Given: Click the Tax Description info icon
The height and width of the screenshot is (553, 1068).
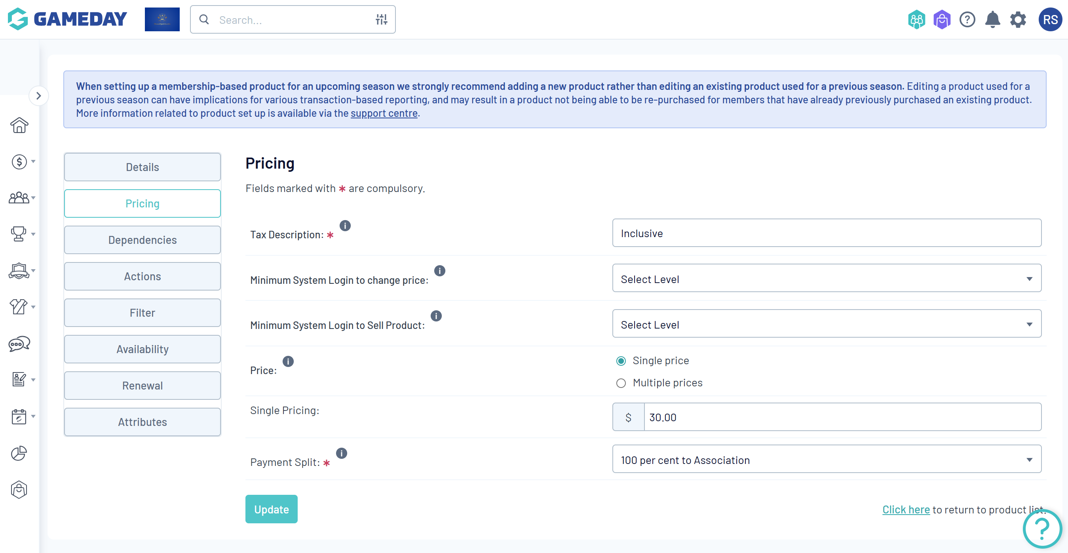Looking at the screenshot, I should (345, 226).
